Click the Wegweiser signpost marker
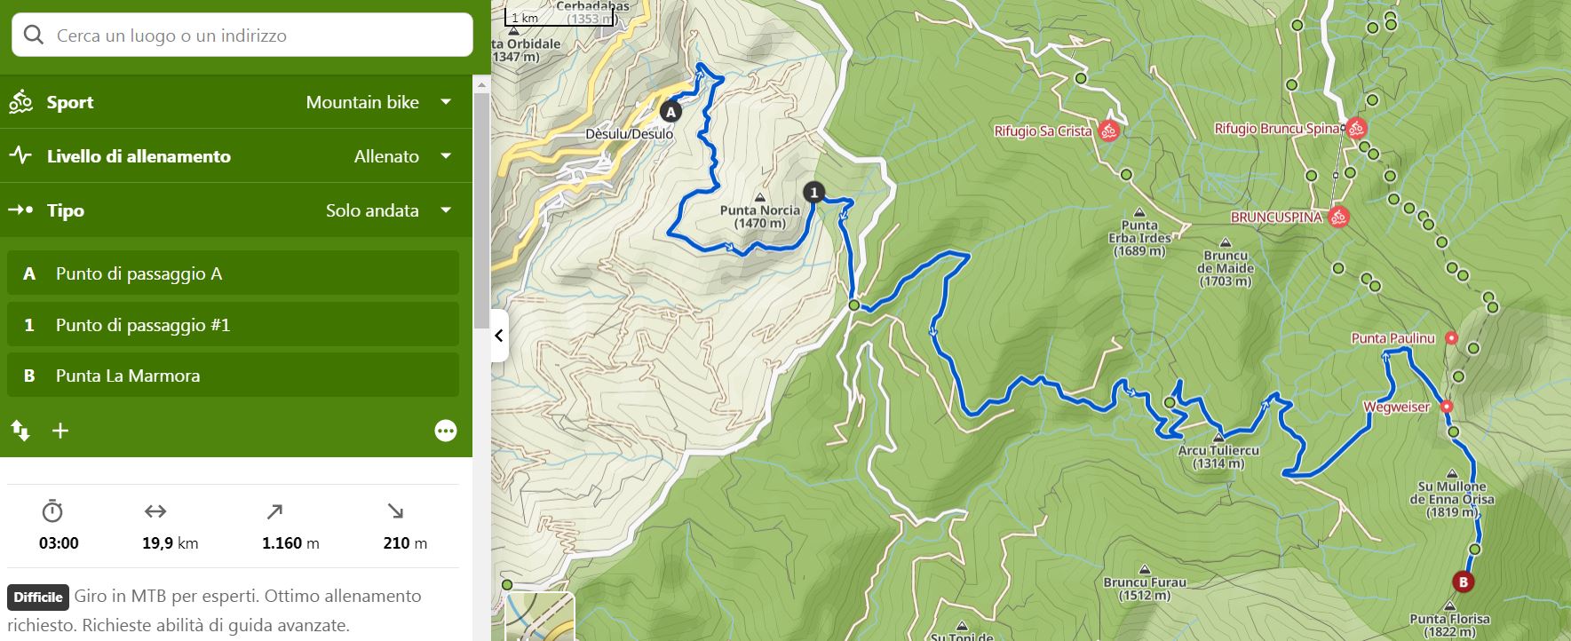Viewport: 1571px width, 641px height. [x=1447, y=407]
